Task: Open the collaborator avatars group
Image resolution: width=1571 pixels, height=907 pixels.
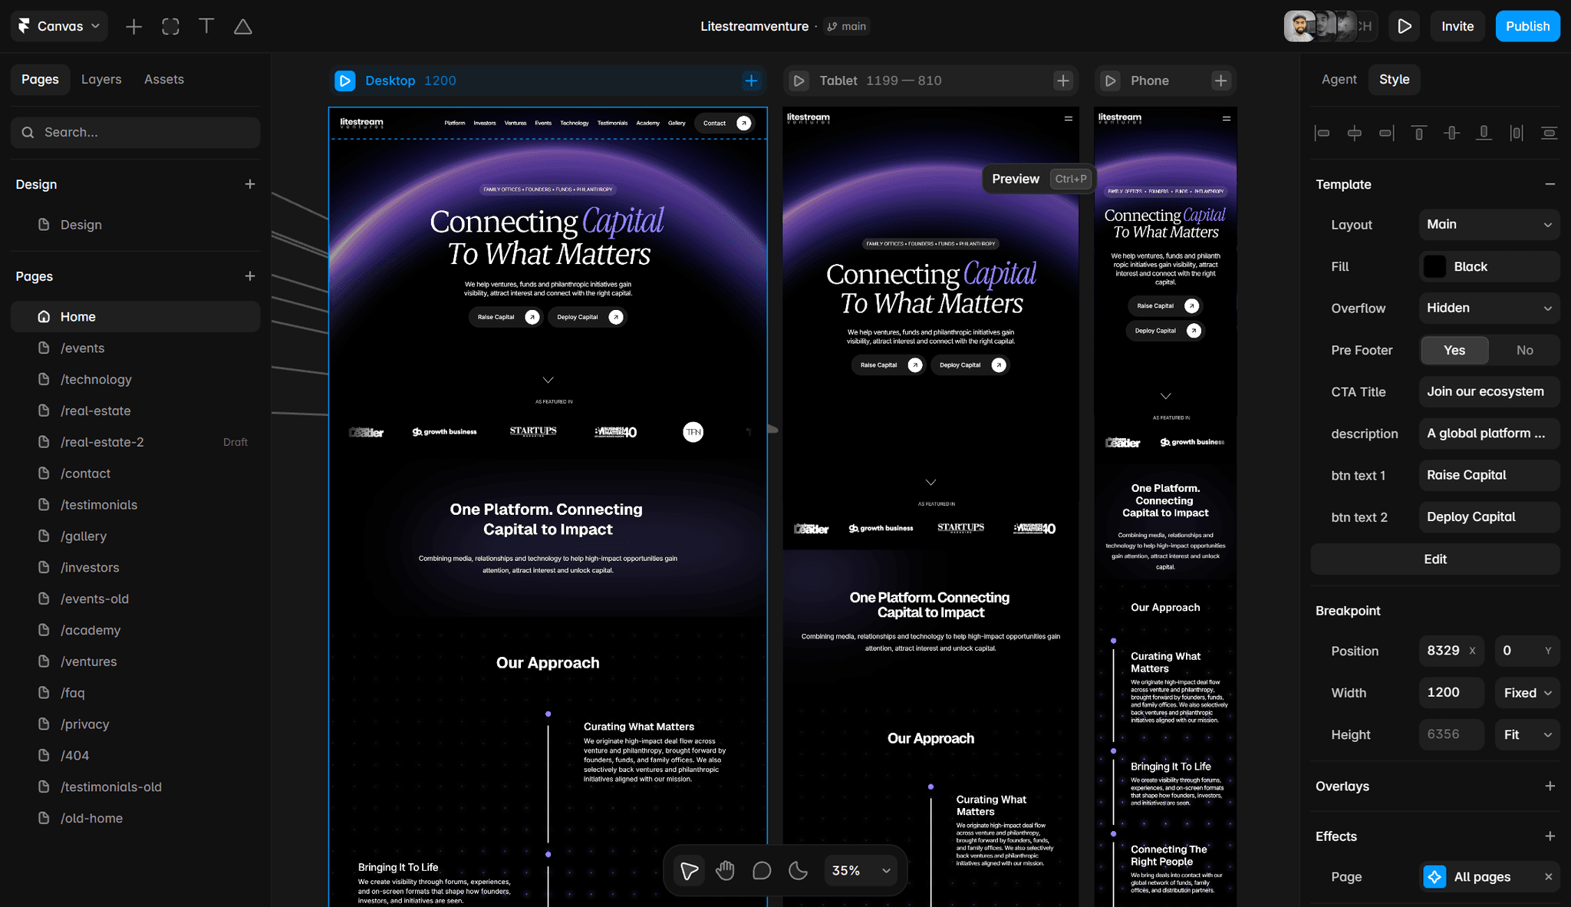Action: [1329, 26]
